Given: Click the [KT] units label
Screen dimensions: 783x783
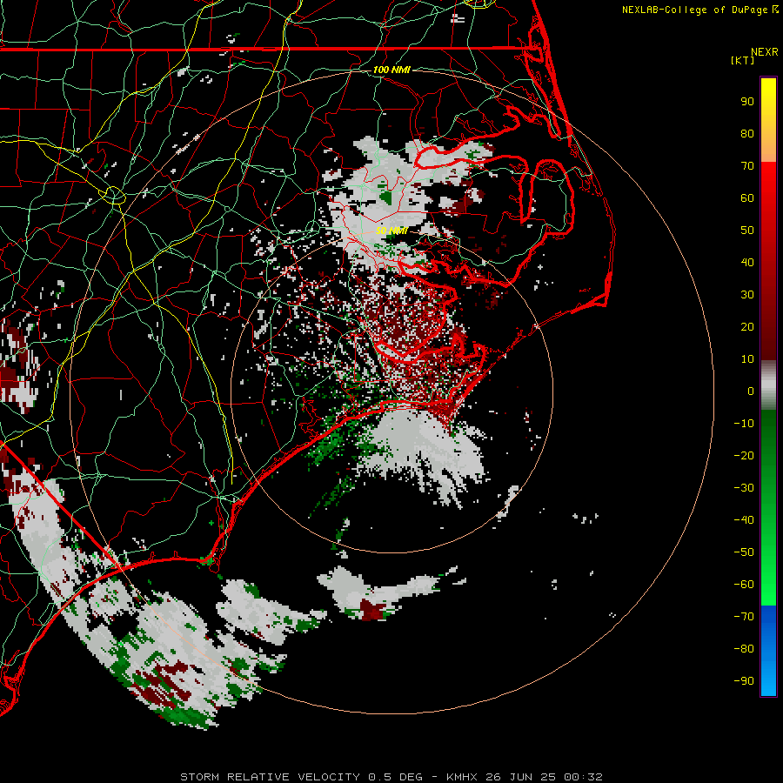Looking at the screenshot, I should [743, 60].
